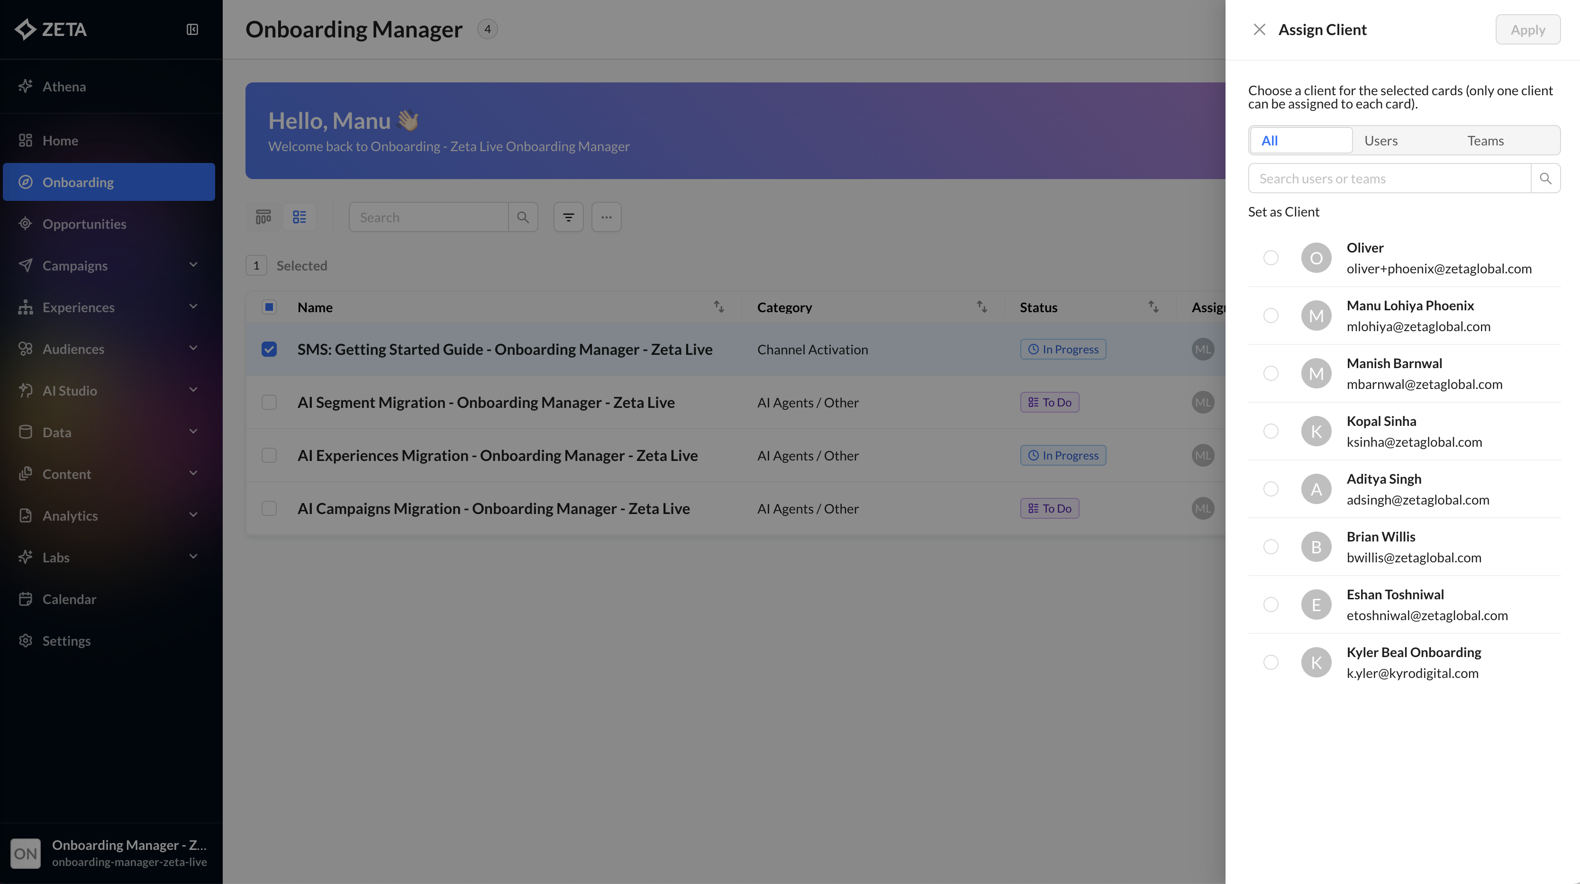
Task: Expand the Campaigns menu chevron
Action: point(193,265)
